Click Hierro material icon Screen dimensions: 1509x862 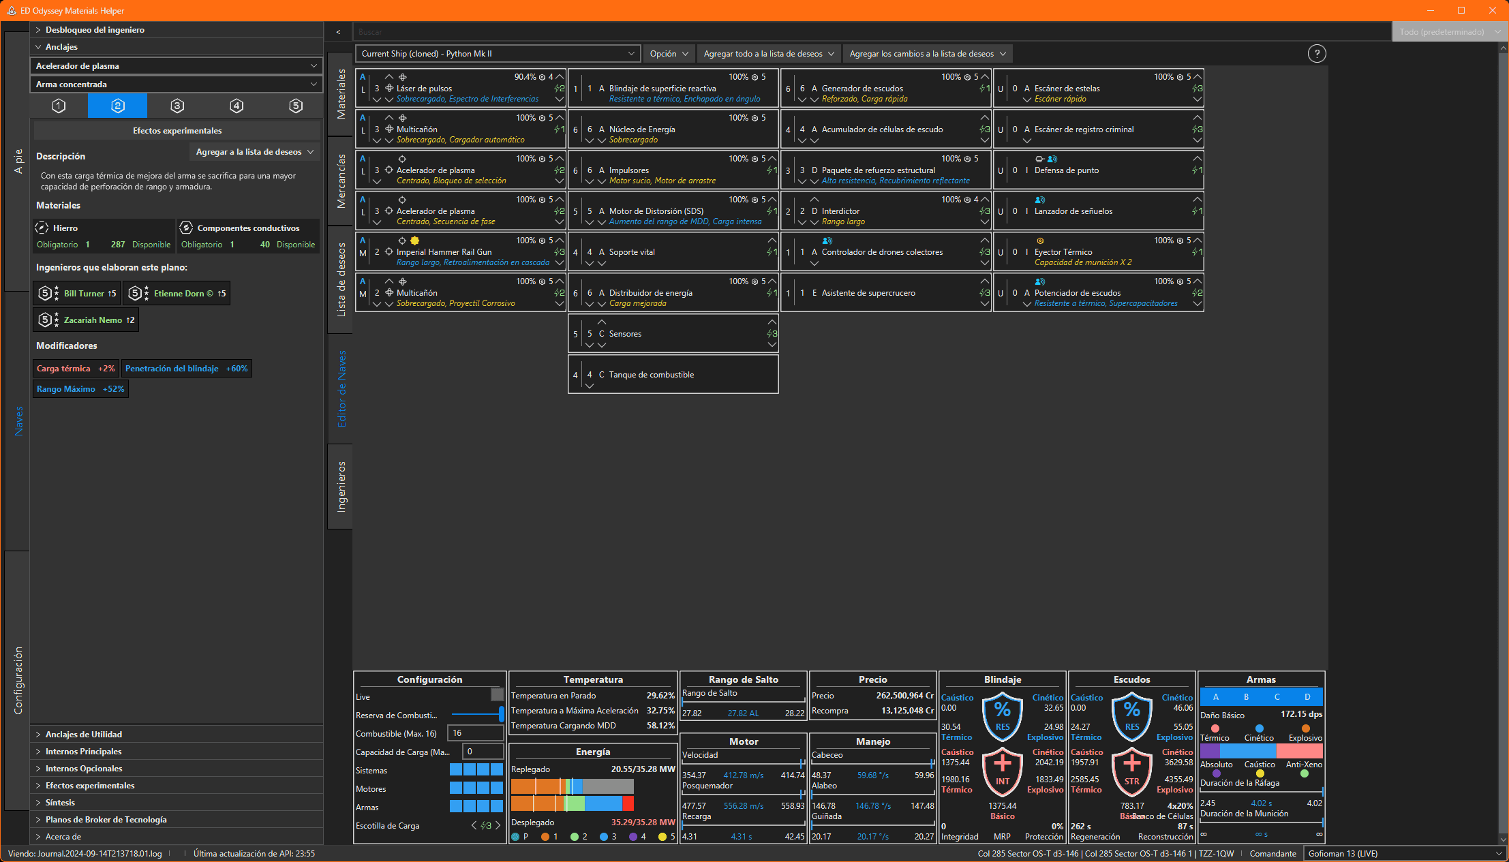[42, 228]
